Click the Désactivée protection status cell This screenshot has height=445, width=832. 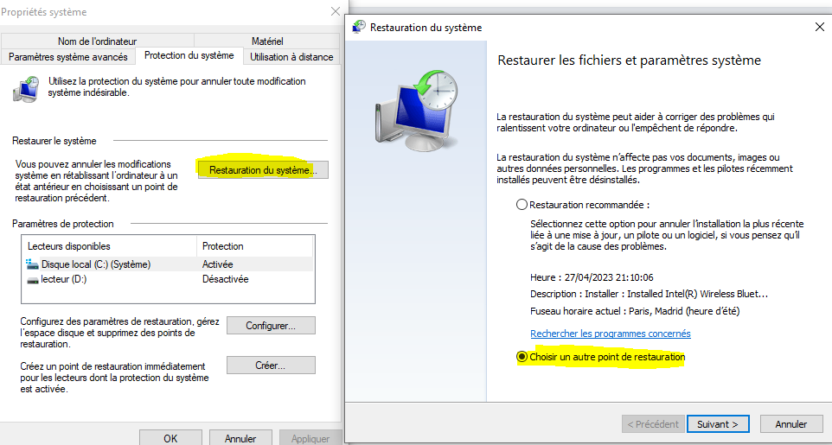(x=226, y=279)
